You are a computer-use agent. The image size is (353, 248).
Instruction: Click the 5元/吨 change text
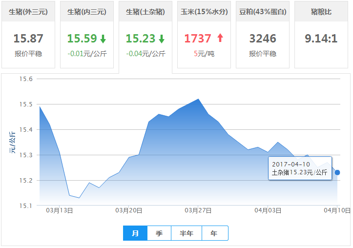click(204, 54)
